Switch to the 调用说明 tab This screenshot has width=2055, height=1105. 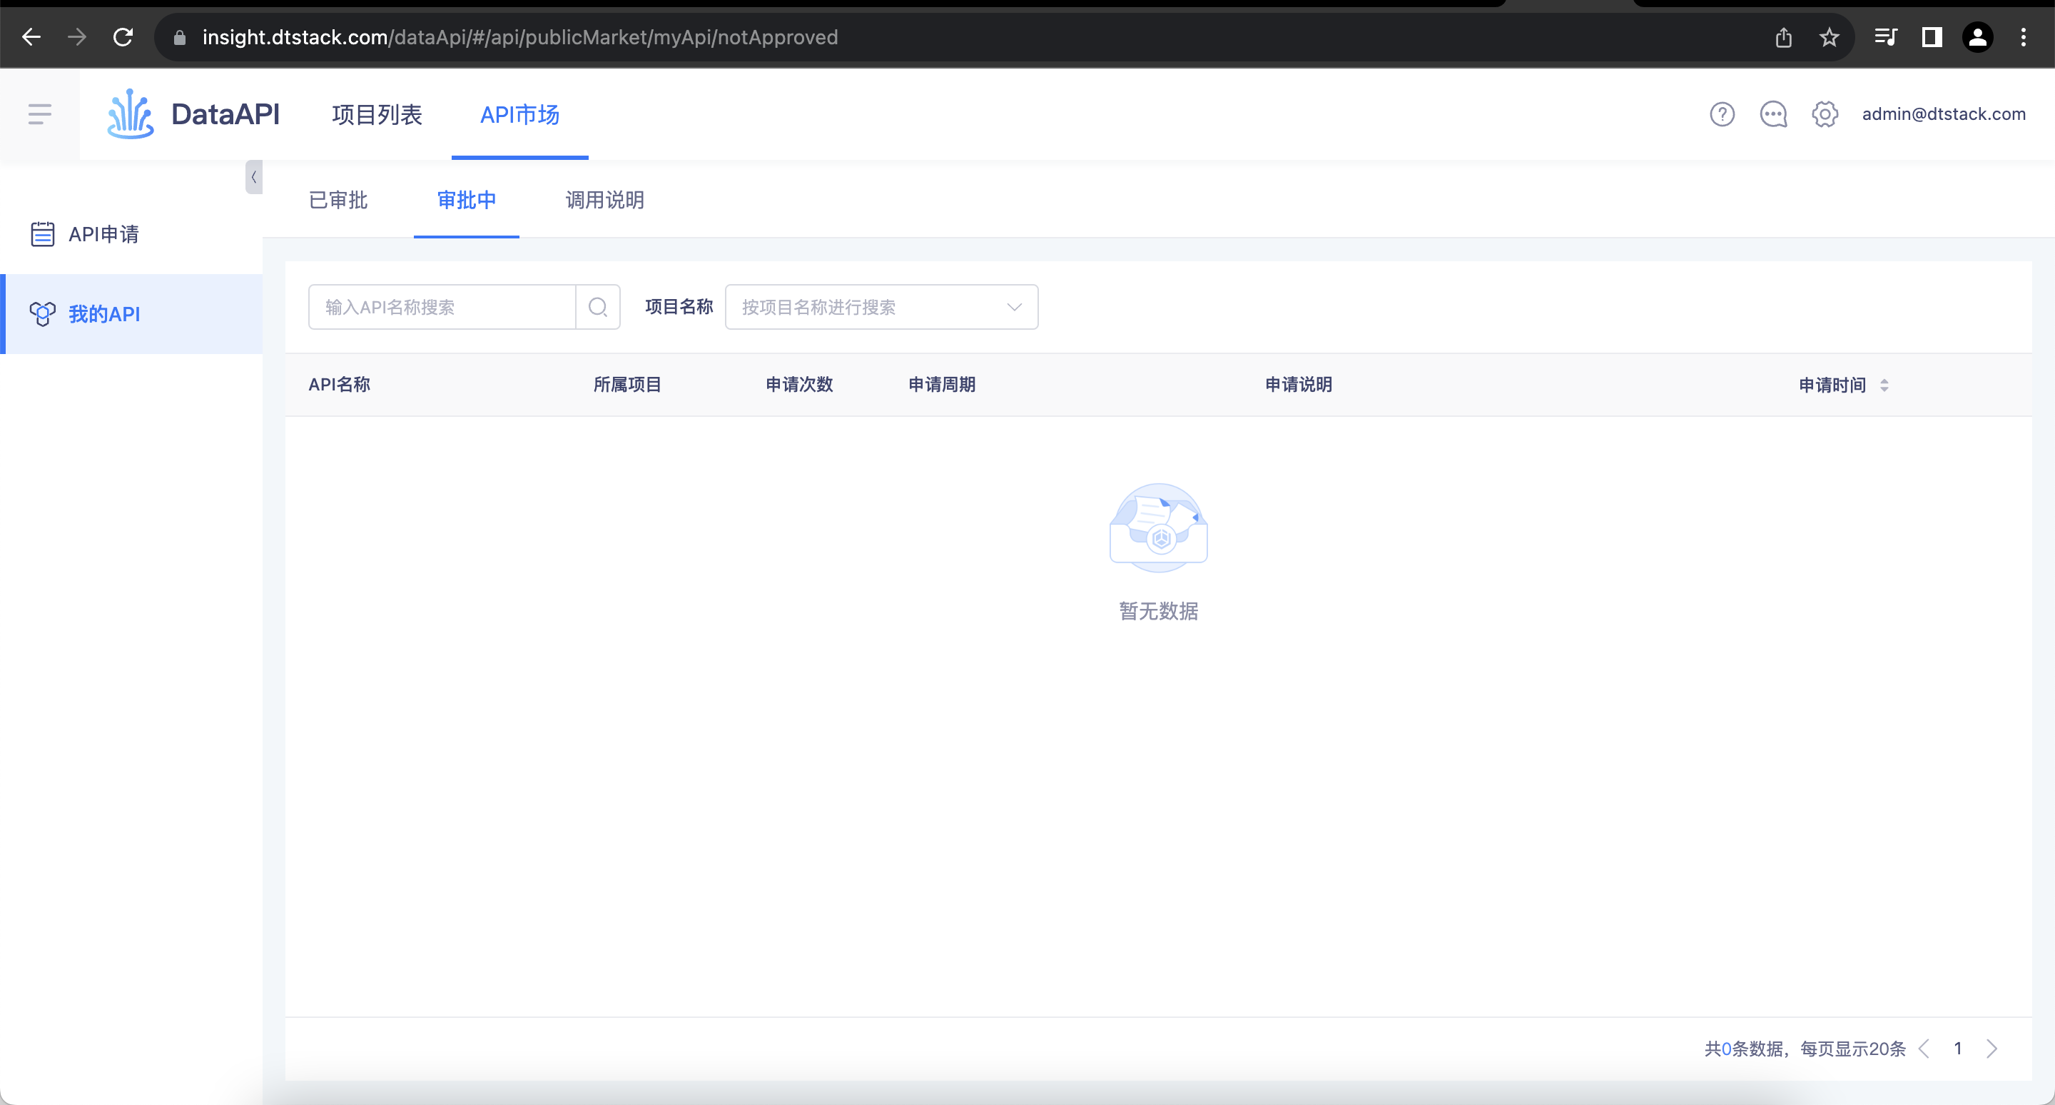pyautogui.click(x=604, y=199)
